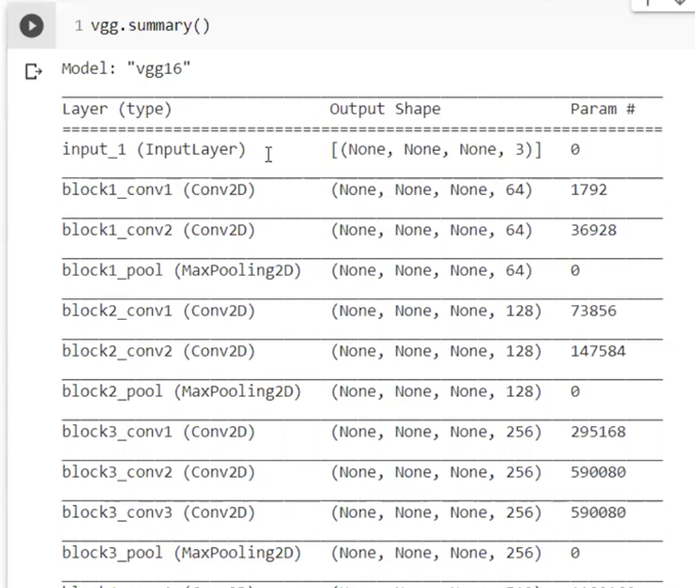Viewport: 695px width, 588px height.
Task: Place cursor in the vgg.summary() code line
Action: pos(150,26)
